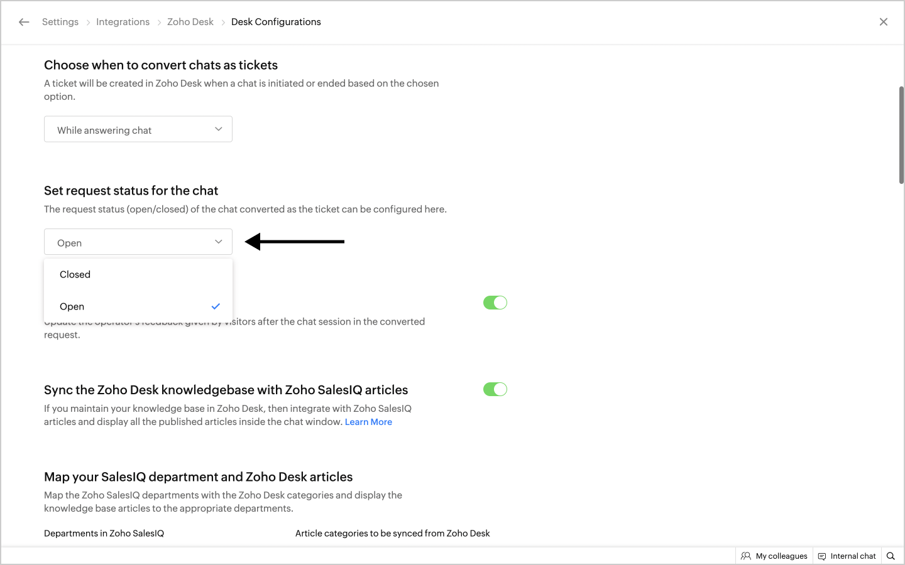Go to Settings in the breadcrumb

[x=60, y=22]
